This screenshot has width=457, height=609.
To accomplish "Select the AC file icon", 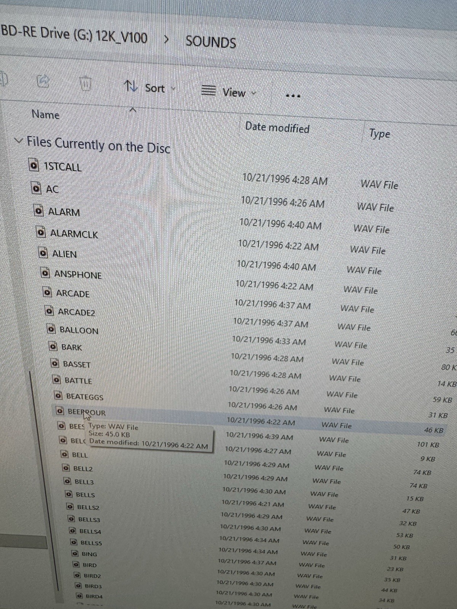I will [36, 188].
